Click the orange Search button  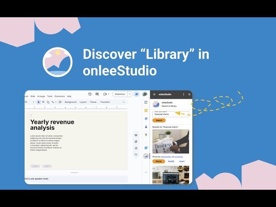point(159,120)
